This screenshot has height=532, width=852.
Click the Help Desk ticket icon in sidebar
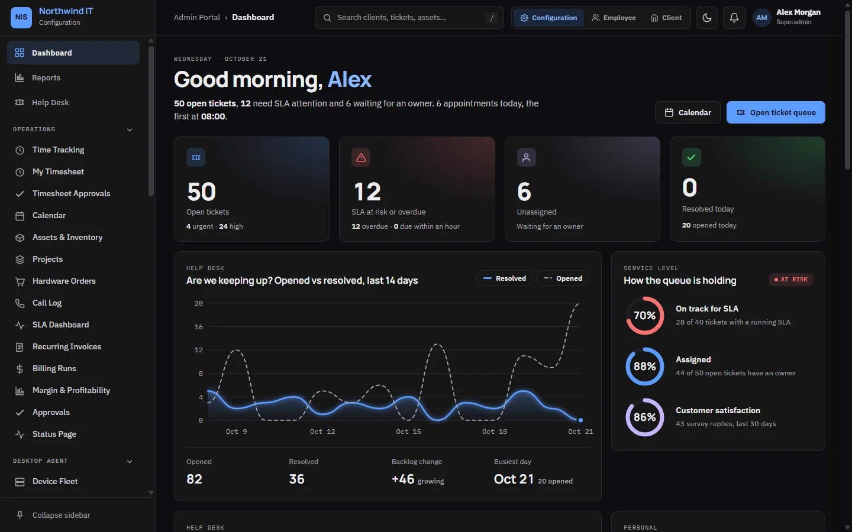[20, 102]
